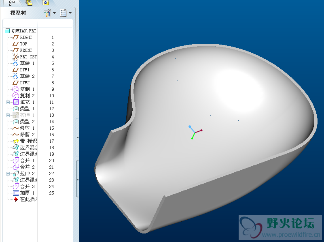Click the model tree column header dots

(x=47, y=25)
